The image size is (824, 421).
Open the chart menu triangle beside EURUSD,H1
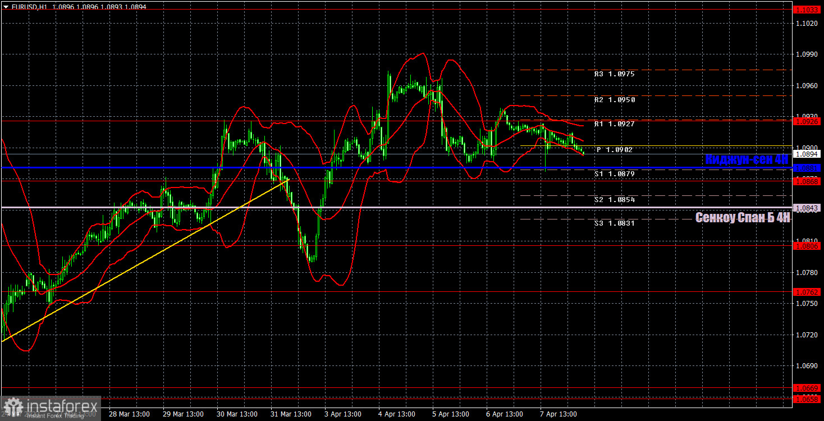tap(6, 7)
